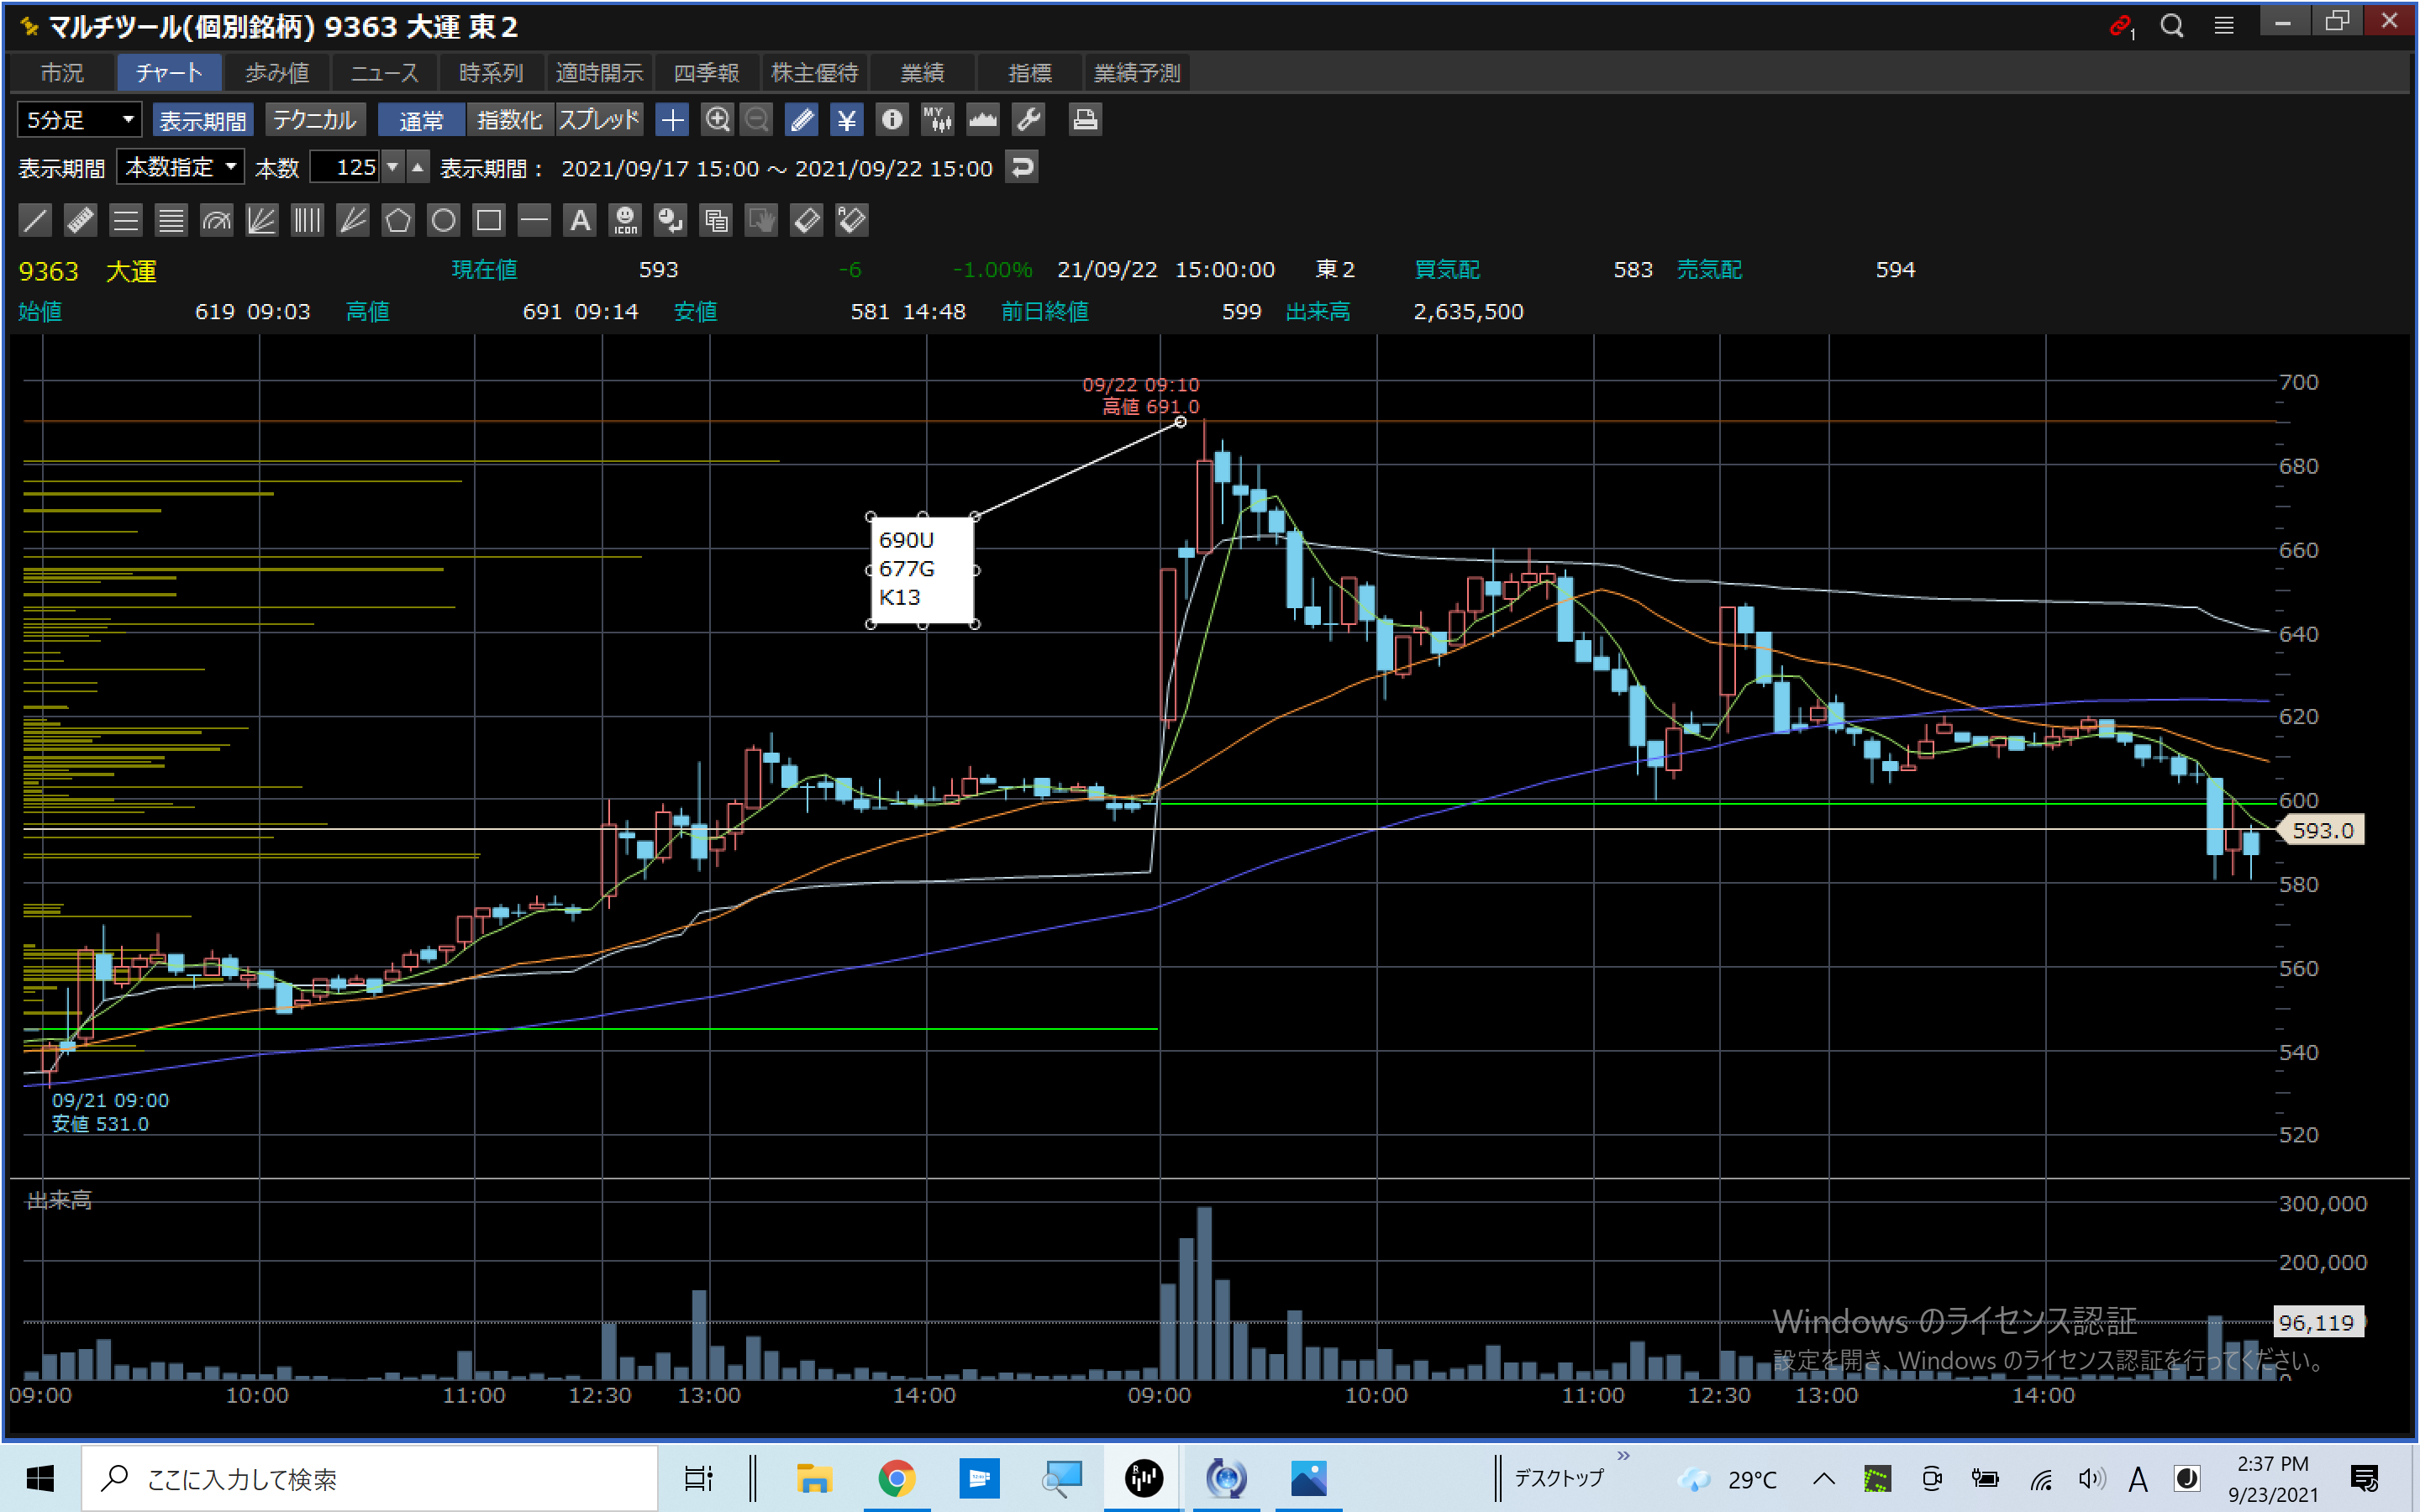
Task: Choose the text annotation tool
Action: coord(580,220)
